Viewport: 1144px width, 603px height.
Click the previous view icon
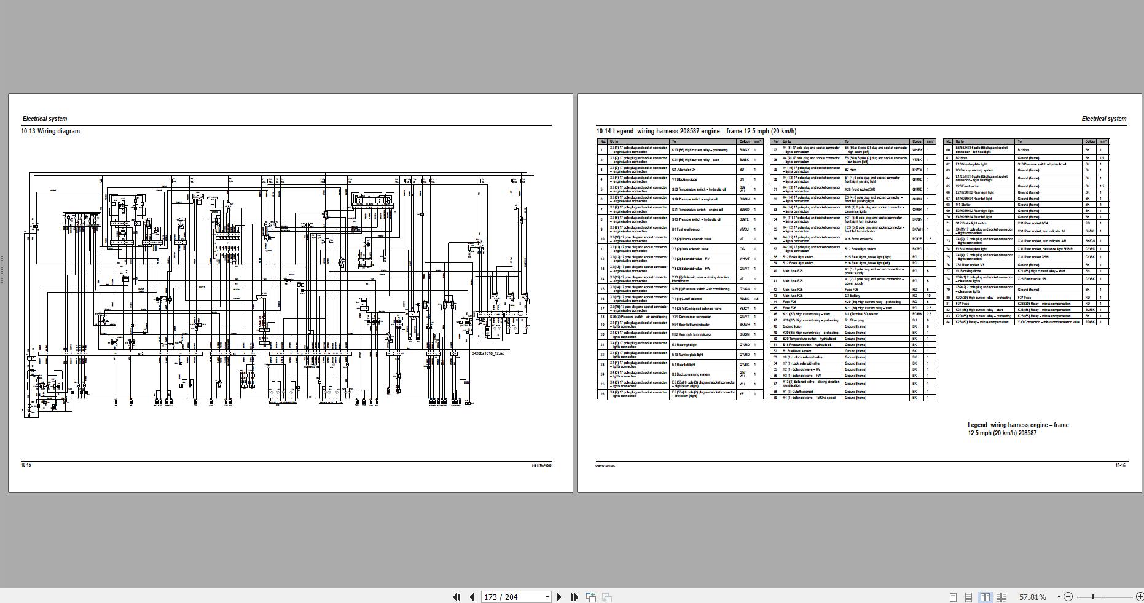coord(590,597)
